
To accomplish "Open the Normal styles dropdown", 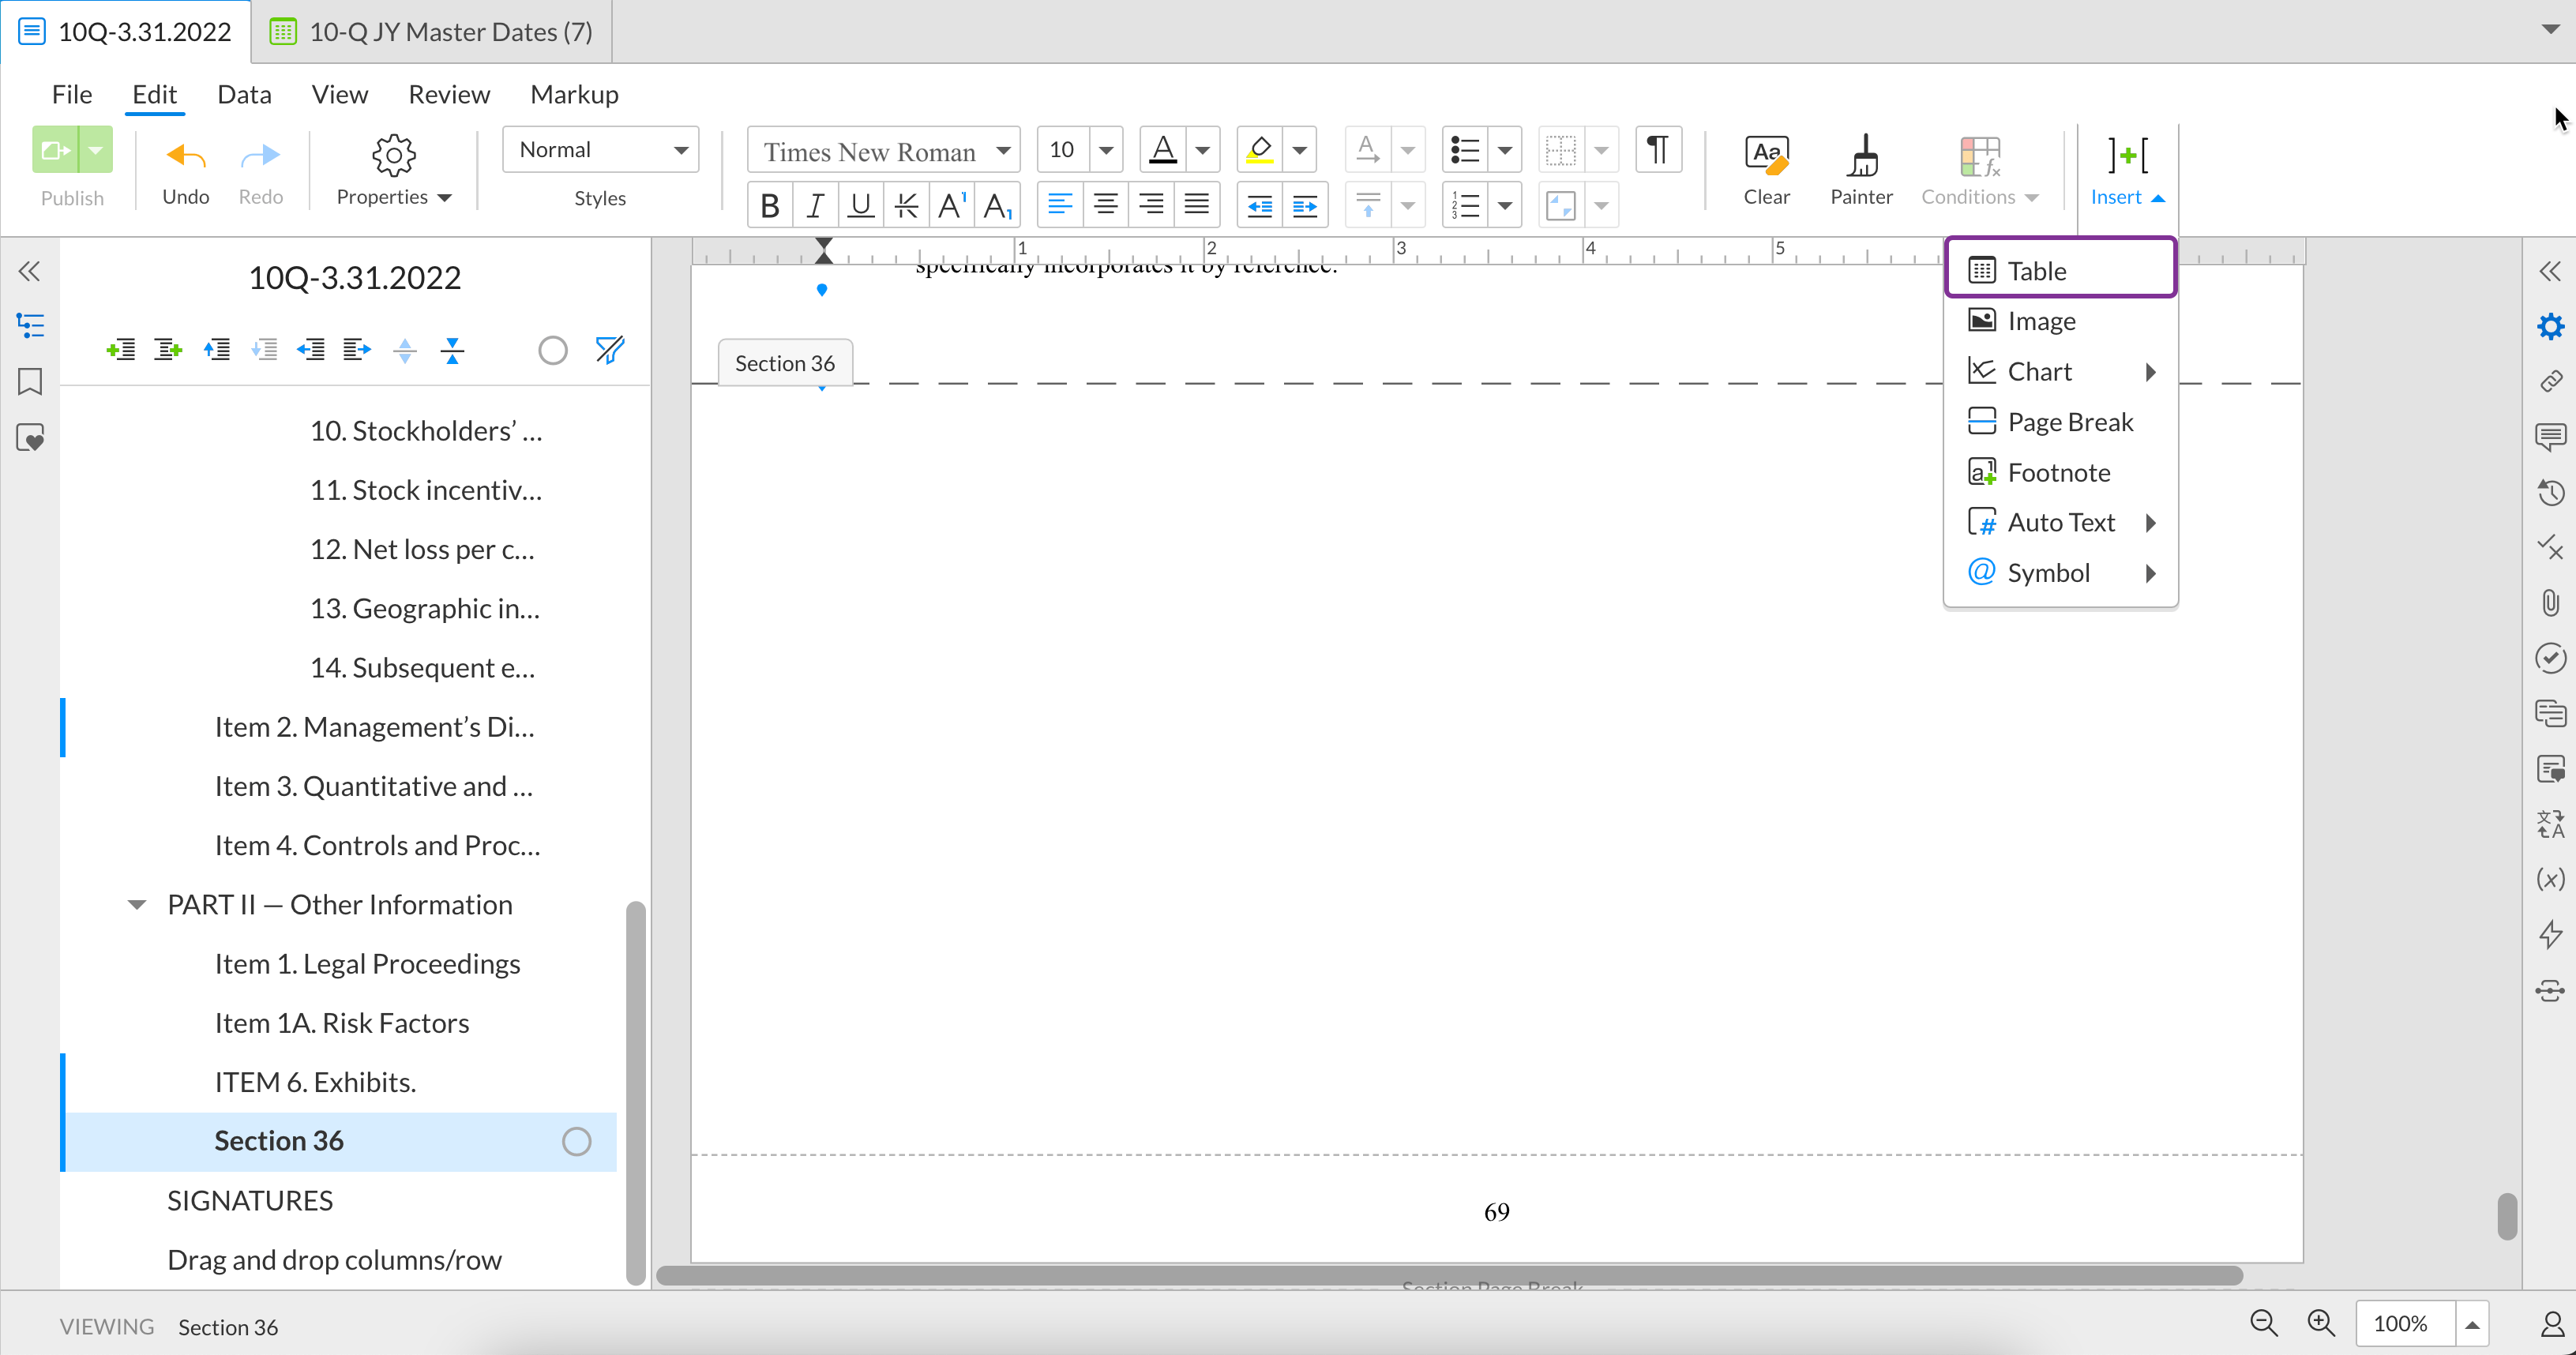I will 600,150.
